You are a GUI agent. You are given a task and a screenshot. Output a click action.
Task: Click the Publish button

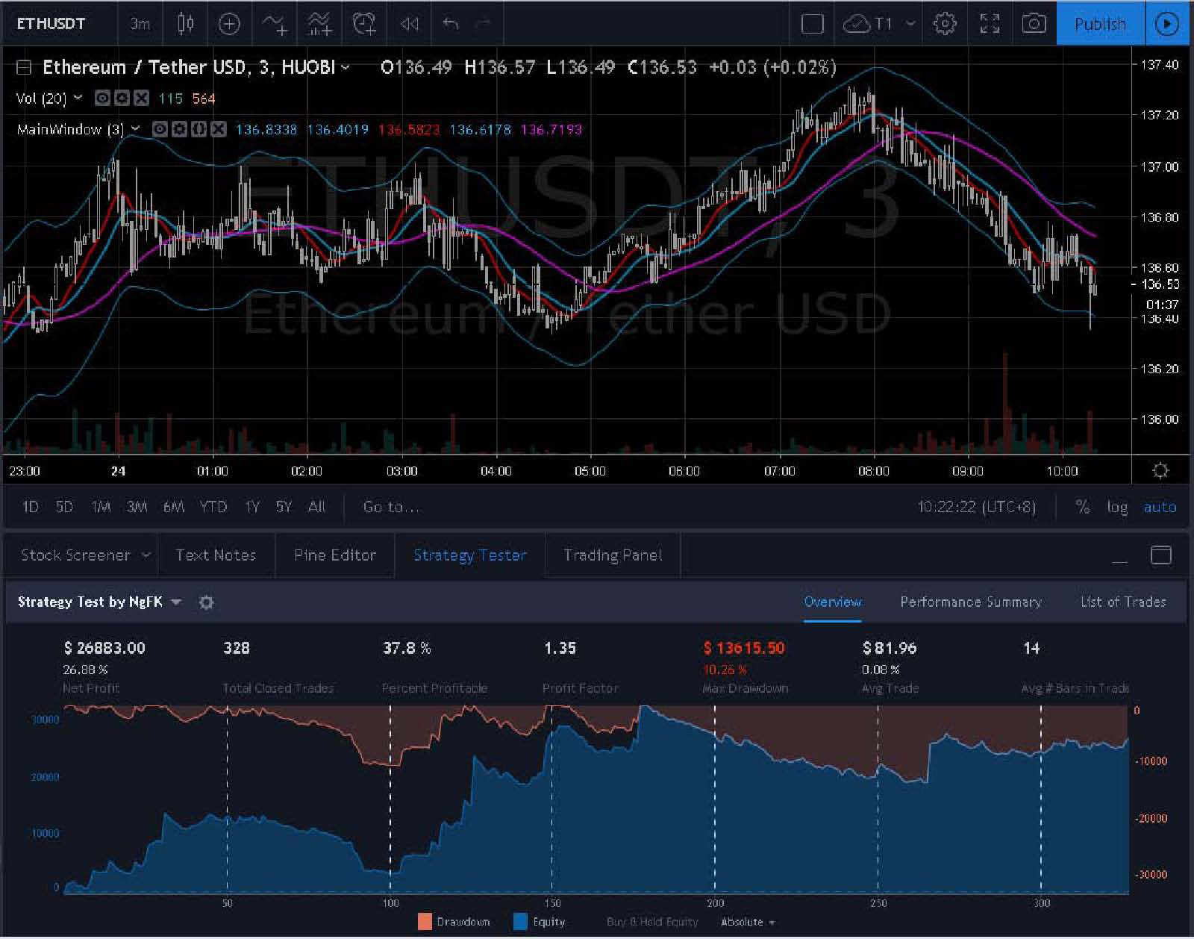pyautogui.click(x=1101, y=24)
